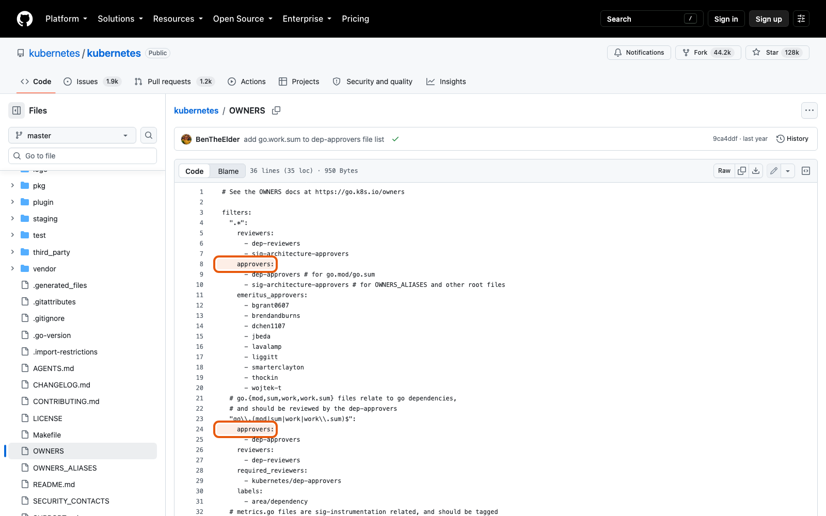
Task: Click the Notifications button
Action: point(639,53)
